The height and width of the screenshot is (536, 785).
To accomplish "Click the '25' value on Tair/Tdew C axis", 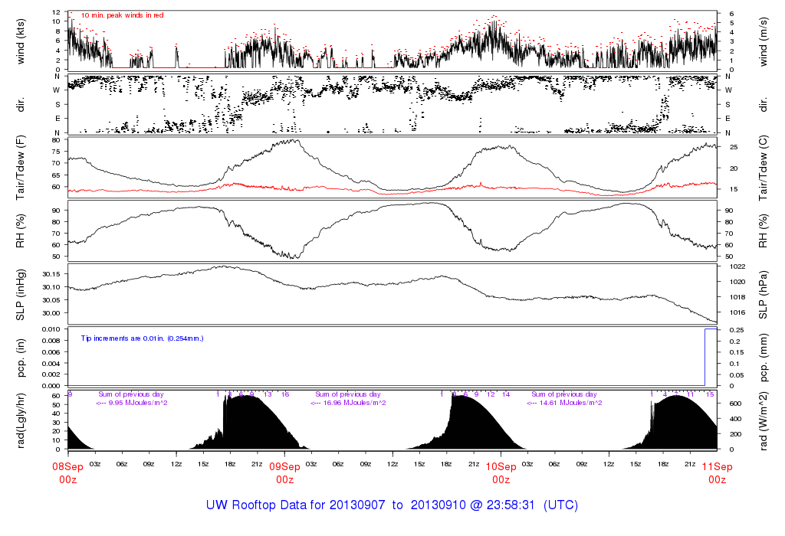I will [734, 147].
